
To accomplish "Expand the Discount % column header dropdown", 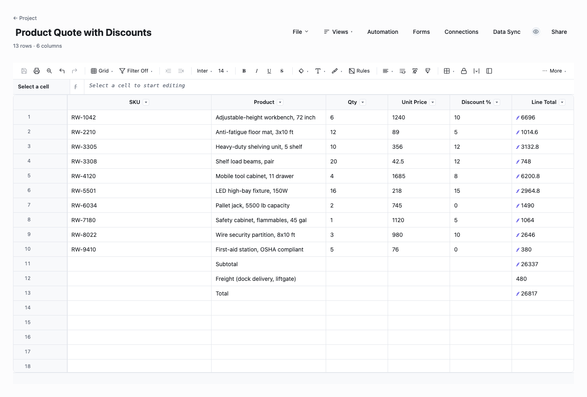I will pos(497,102).
